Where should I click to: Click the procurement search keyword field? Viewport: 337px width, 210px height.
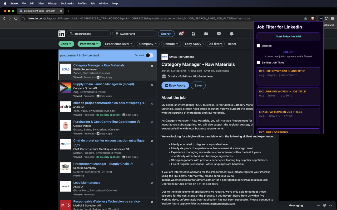pos(89,34)
